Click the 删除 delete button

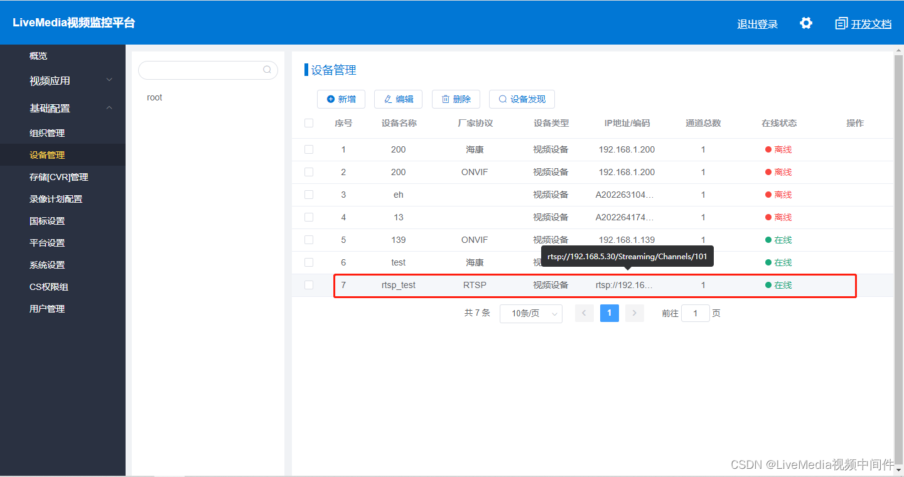[x=456, y=99]
